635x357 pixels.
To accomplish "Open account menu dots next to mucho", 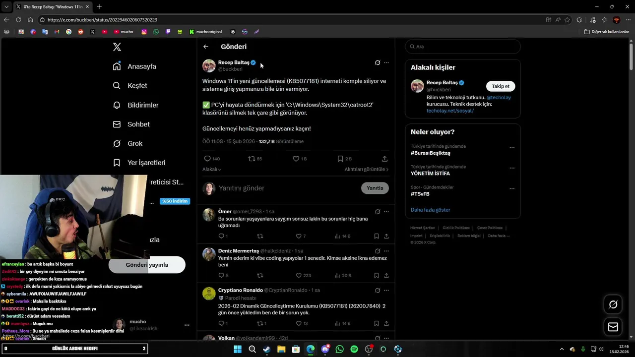I will coord(187,325).
